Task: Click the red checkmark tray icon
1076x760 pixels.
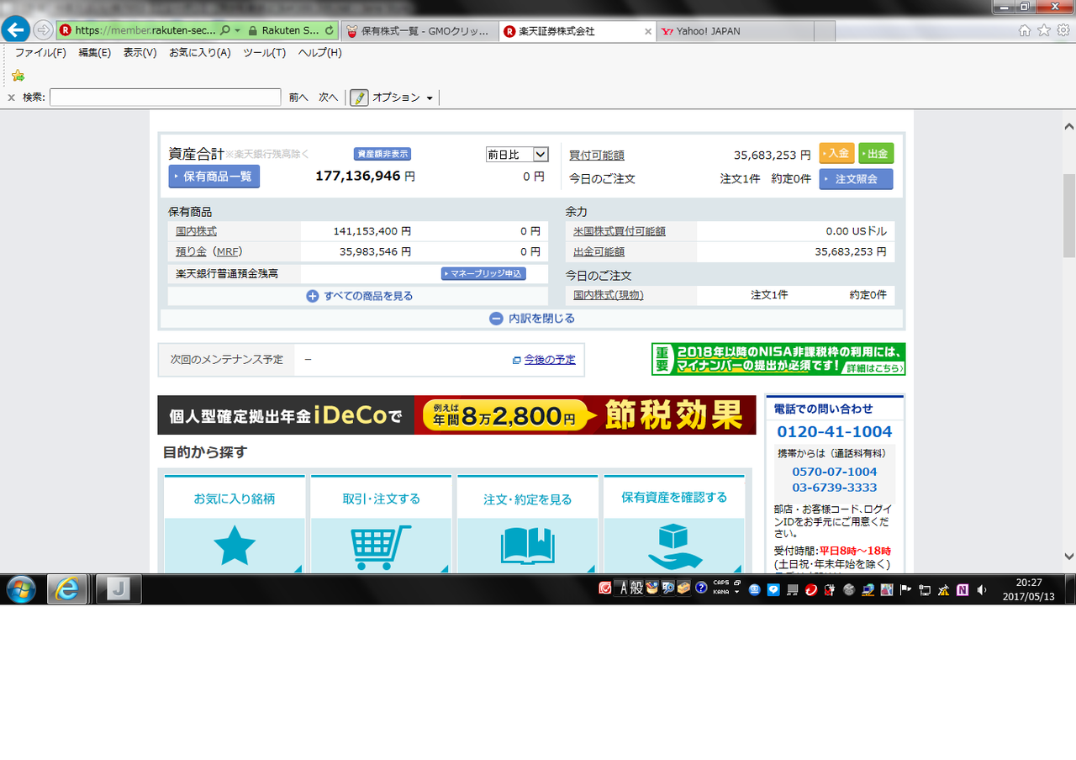Action: [604, 588]
